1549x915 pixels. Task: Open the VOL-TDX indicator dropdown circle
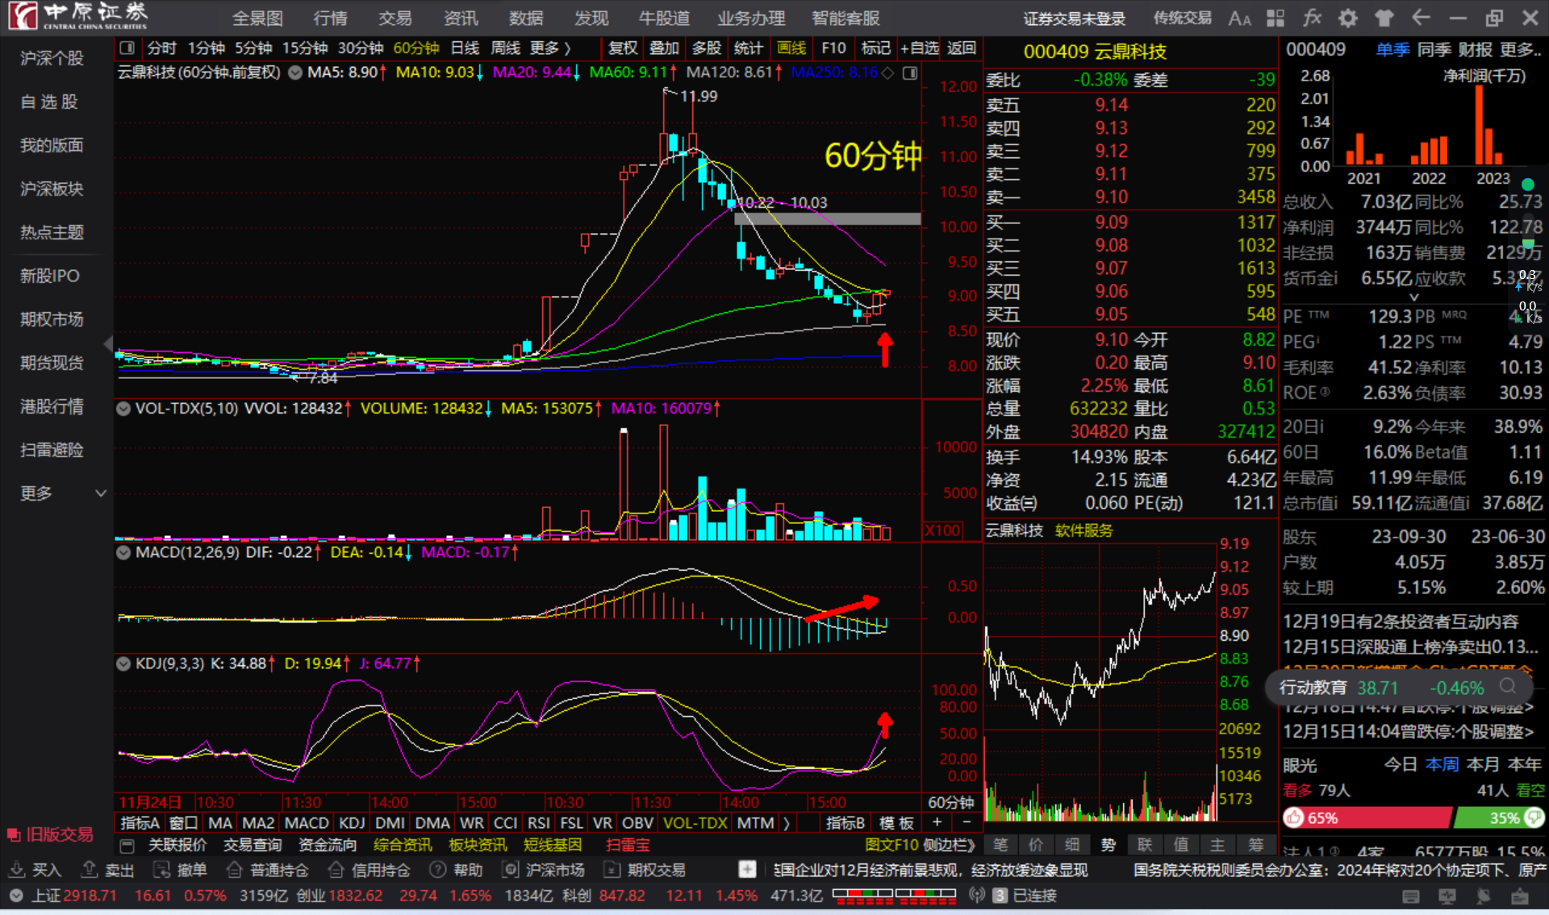123,409
